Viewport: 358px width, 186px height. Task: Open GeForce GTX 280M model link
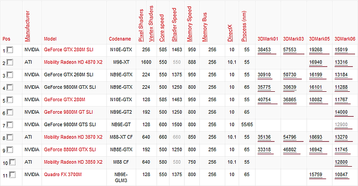(65, 100)
